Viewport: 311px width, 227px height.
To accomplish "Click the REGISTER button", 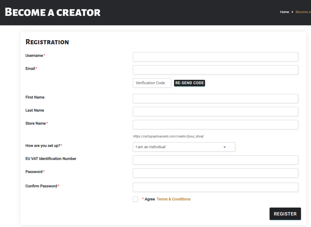I will tap(285, 214).
